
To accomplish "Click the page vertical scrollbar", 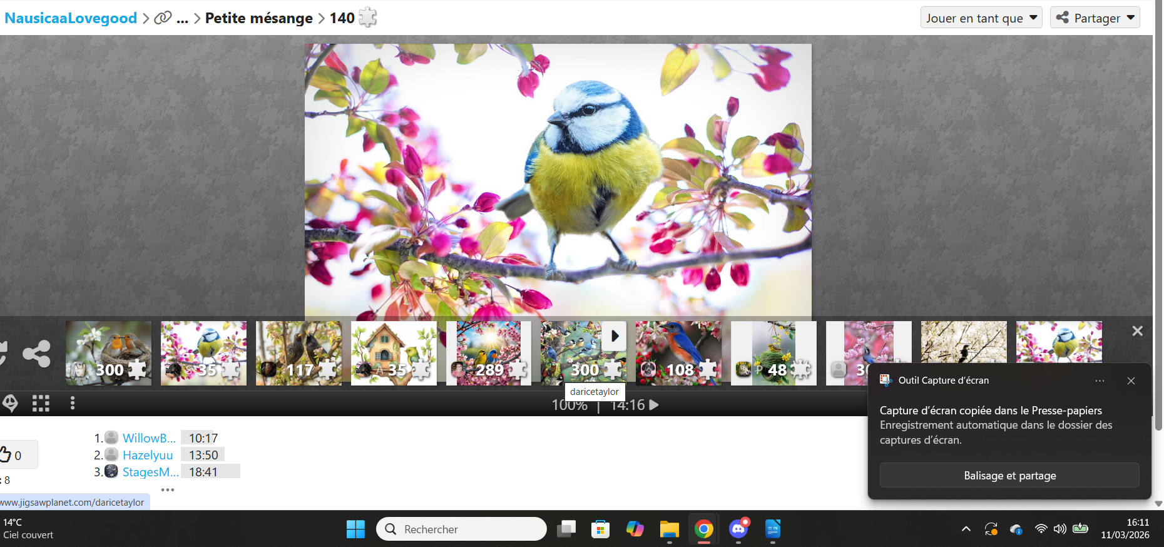I will [x=1158, y=216].
